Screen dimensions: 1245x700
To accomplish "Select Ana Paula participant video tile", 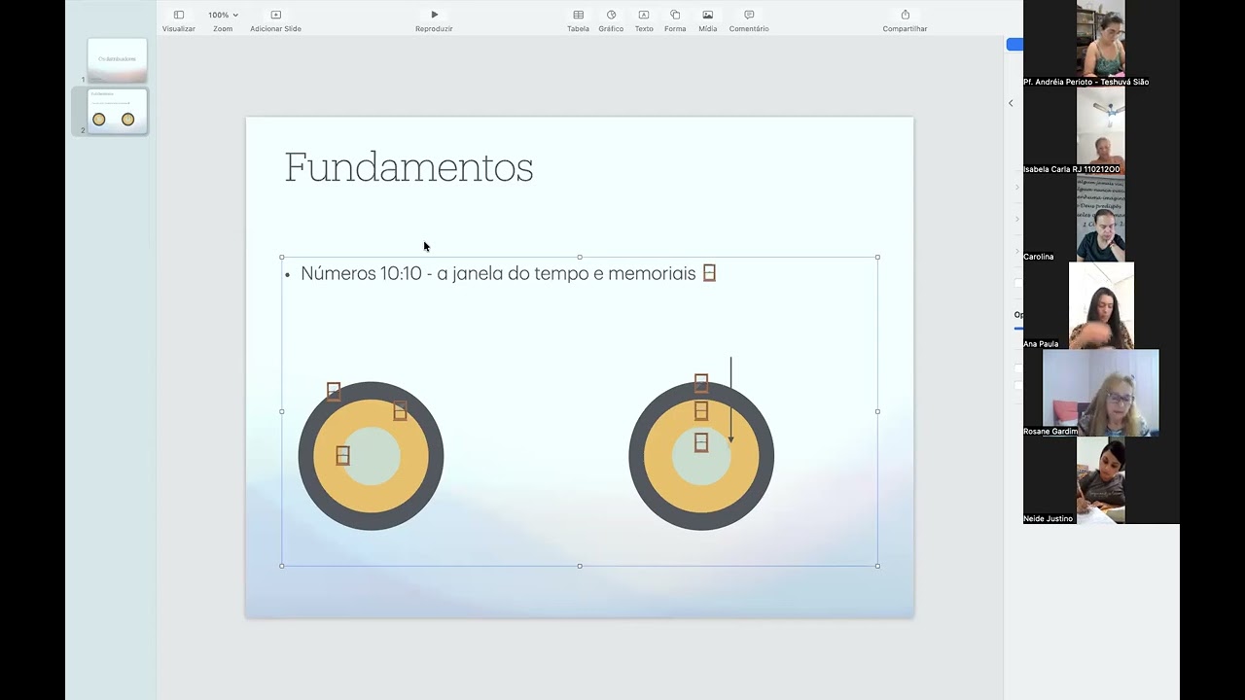I will pos(1100,306).
